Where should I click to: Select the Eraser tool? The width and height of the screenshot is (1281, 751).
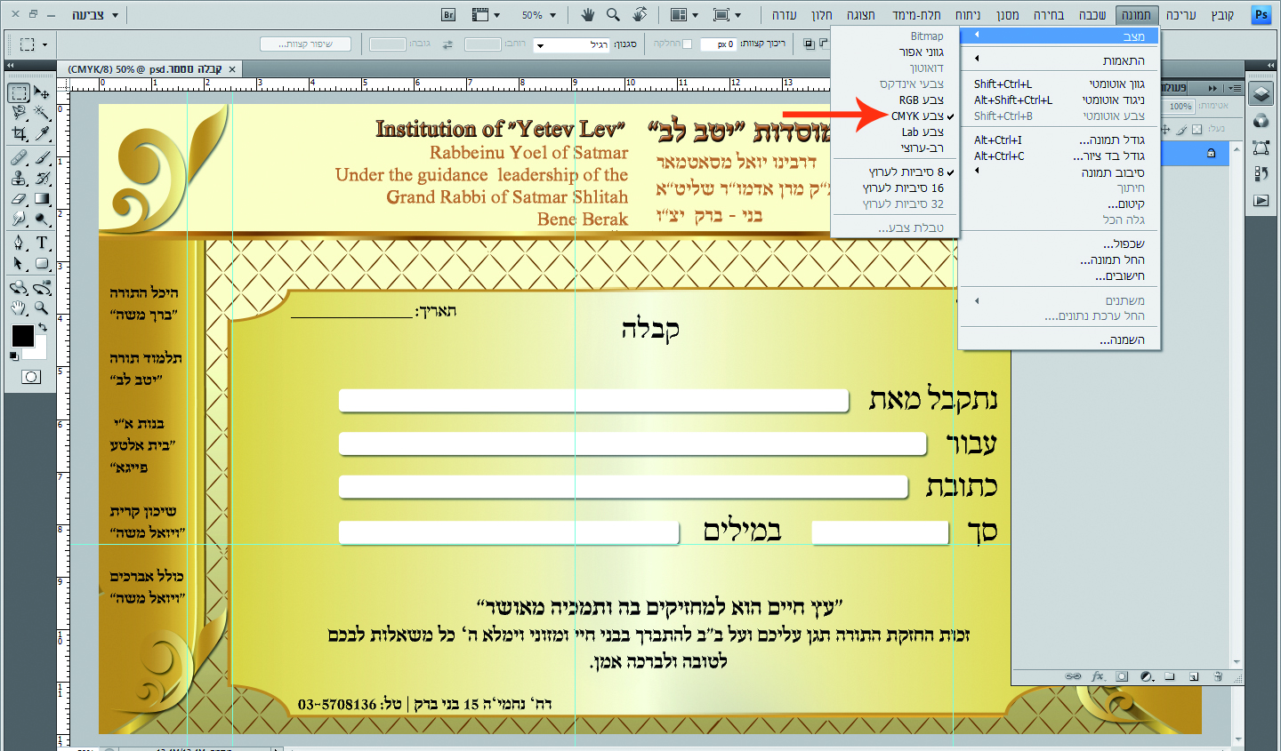point(19,198)
